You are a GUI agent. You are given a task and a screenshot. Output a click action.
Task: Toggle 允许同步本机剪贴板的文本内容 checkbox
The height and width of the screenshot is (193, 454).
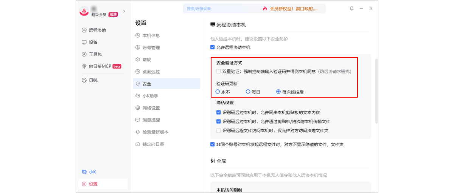coord(218,112)
